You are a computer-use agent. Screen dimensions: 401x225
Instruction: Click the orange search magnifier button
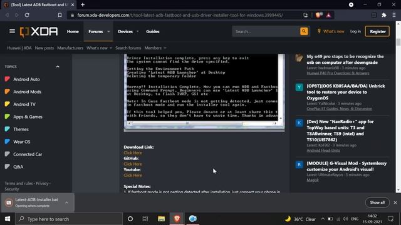point(304,31)
